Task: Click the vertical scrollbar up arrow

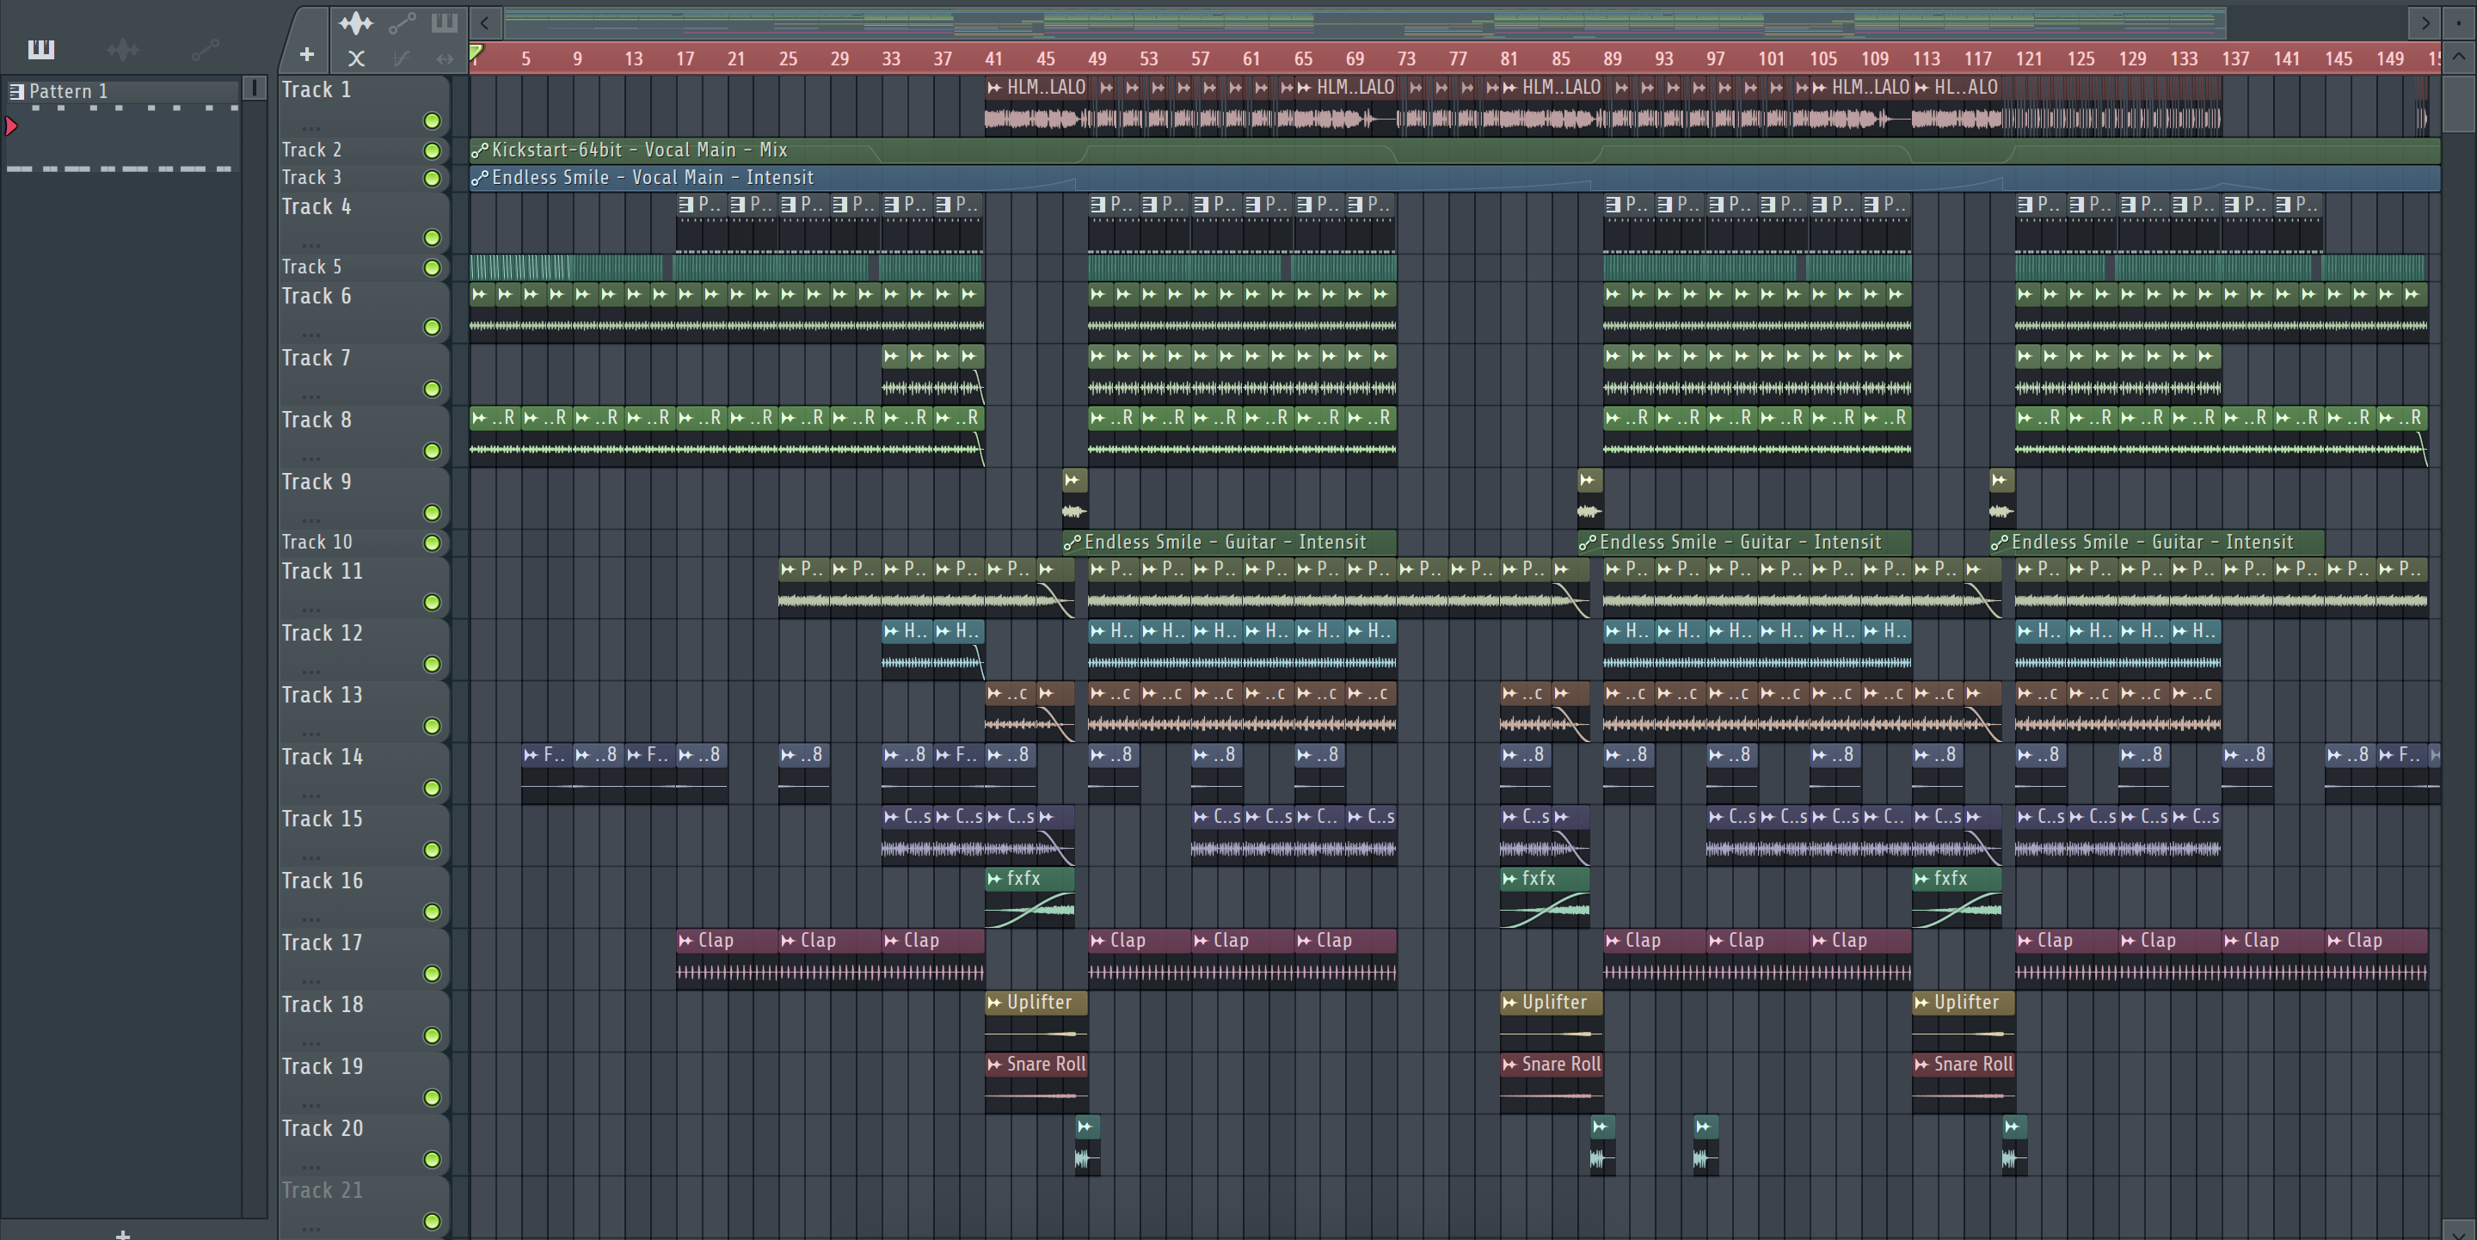Action: pyautogui.click(x=2459, y=57)
